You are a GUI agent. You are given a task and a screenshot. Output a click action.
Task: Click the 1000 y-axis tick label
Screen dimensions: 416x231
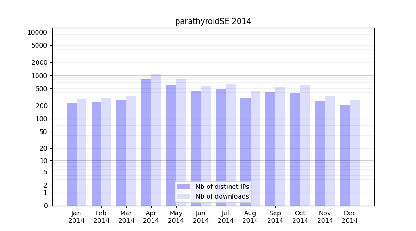pyautogui.click(x=39, y=76)
